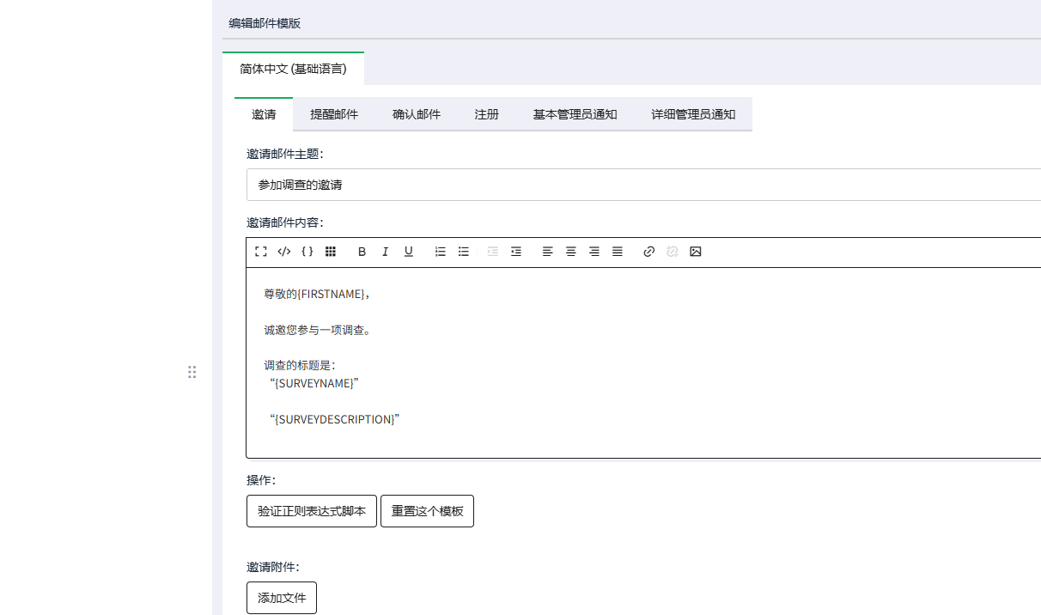This screenshot has width=1041, height=615.
Task: Click the {SURVEYDESCRIPTION} line in editor
Action: pos(334,419)
